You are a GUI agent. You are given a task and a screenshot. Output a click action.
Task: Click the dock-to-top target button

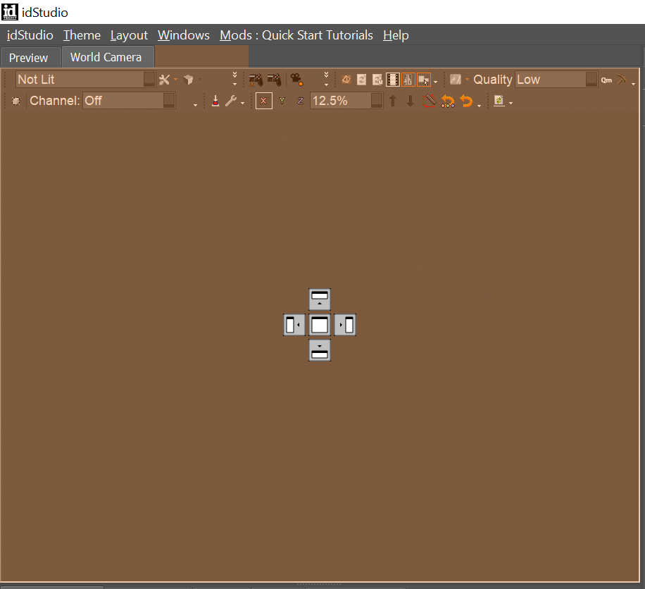point(320,299)
